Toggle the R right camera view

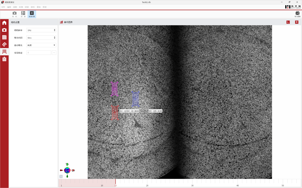[x=296, y=22]
